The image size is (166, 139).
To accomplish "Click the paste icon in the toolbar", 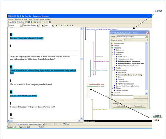I will click(50, 22).
